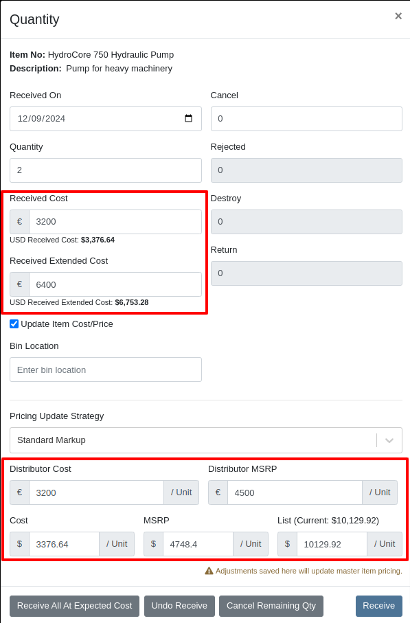Open the calendar picker in Received On
The width and height of the screenshot is (410, 623).
(x=188, y=118)
